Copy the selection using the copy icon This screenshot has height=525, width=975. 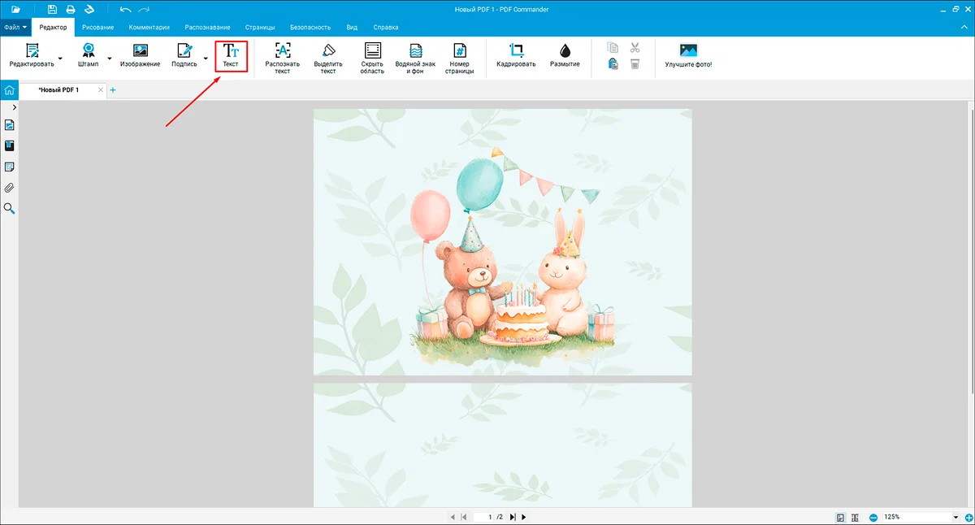click(613, 48)
